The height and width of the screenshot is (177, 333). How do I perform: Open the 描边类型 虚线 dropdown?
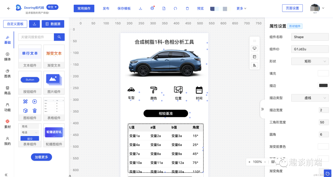tap(310, 98)
